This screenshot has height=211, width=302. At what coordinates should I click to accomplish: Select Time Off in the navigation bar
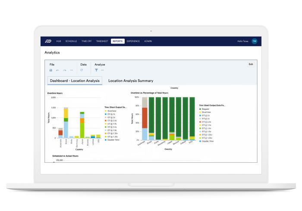pyautogui.click(x=86, y=41)
